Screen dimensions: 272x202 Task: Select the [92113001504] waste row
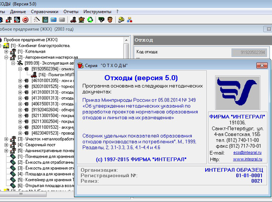tap(53, 116)
